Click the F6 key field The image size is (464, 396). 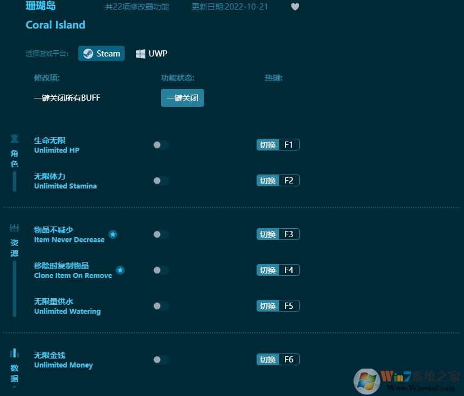[289, 360]
